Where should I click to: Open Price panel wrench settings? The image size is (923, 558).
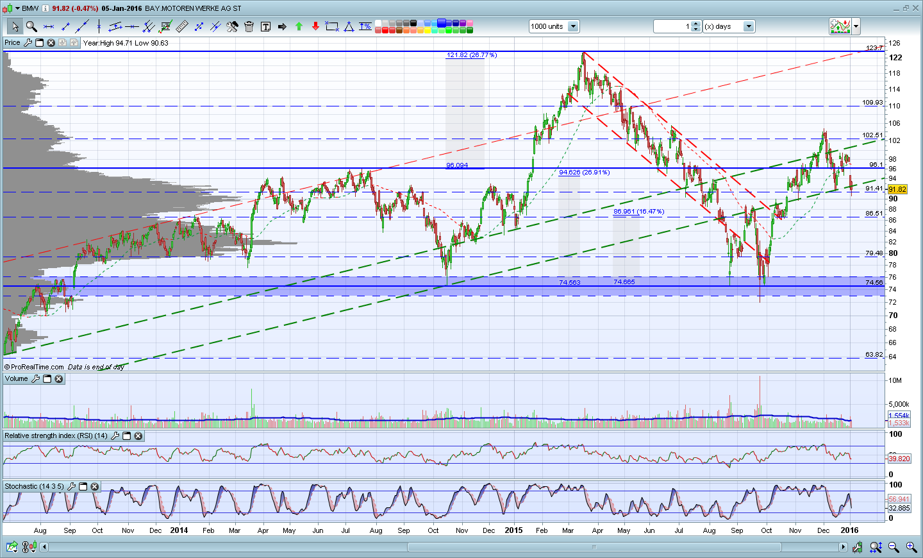point(28,43)
